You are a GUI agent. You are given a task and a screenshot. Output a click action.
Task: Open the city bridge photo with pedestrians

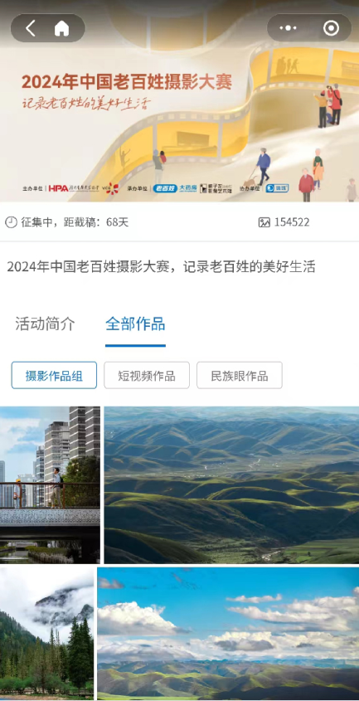50,485
